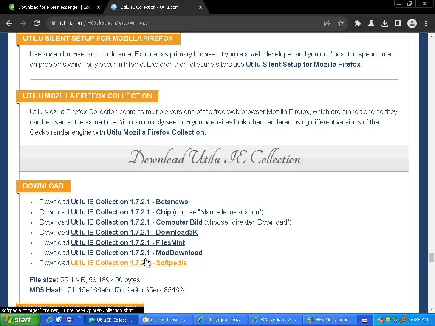Click the browser forward arrow

23,23
